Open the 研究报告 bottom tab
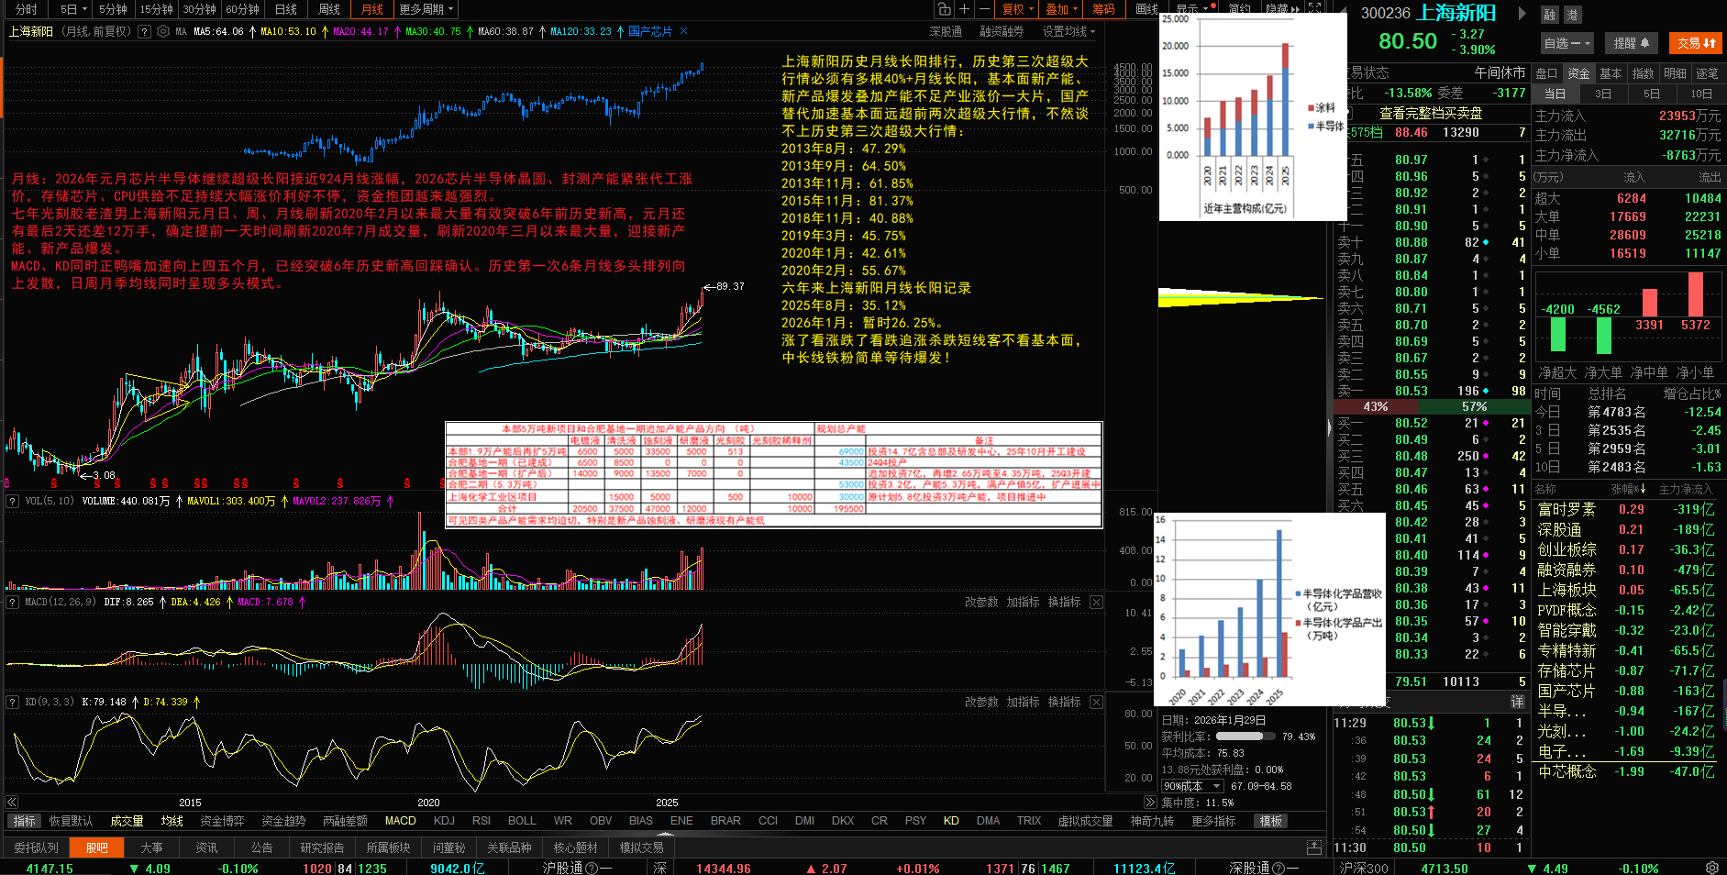 [322, 847]
